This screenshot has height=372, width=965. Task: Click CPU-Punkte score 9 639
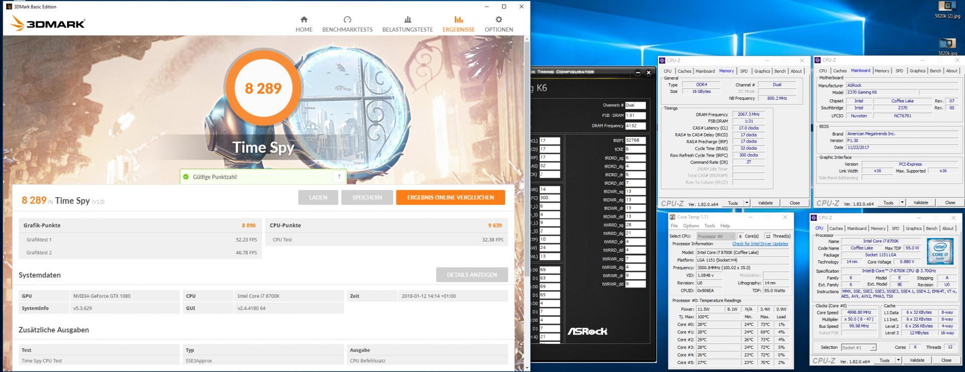pyautogui.click(x=495, y=225)
